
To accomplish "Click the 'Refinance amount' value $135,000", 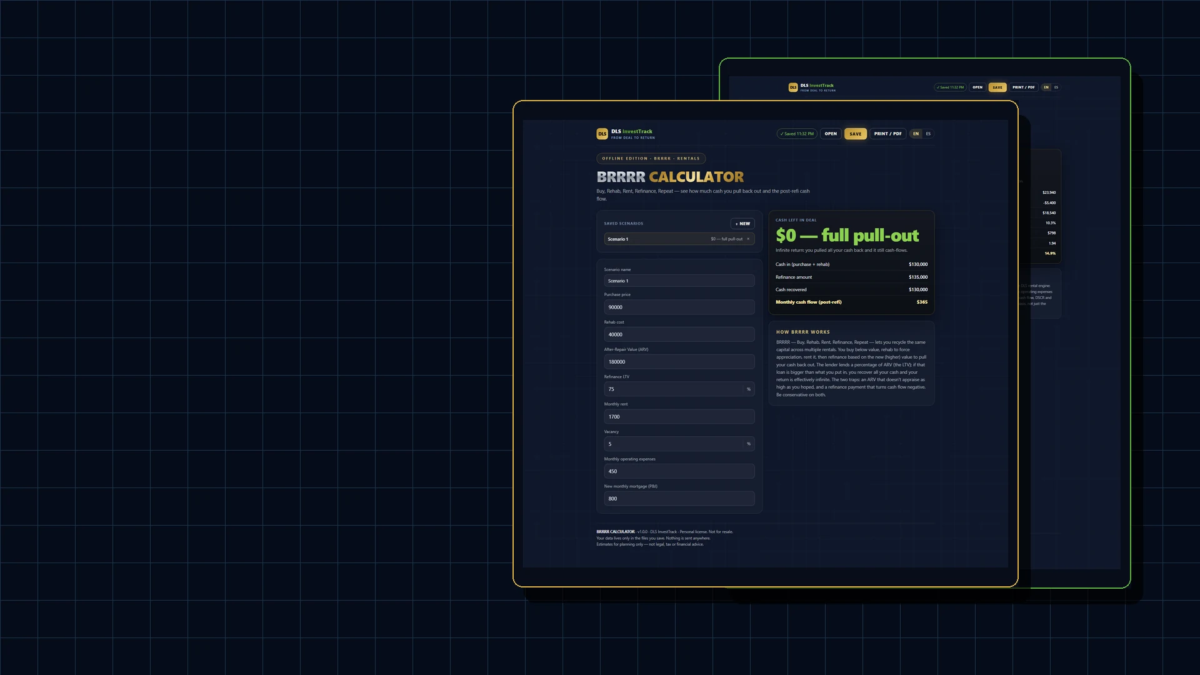I will (x=918, y=277).
